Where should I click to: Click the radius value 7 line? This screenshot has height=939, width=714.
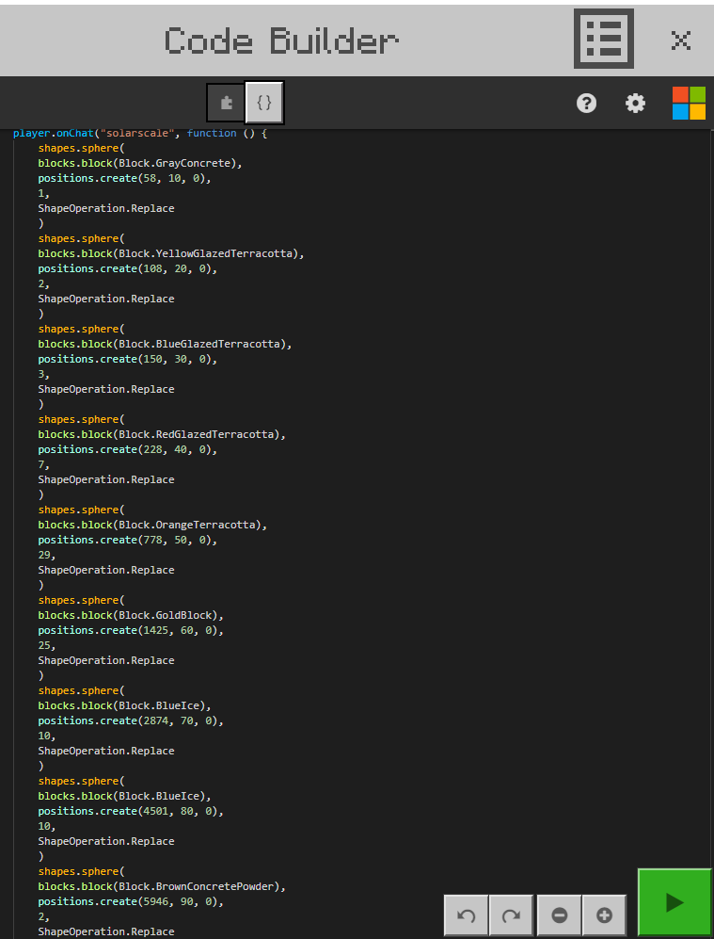pos(43,464)
